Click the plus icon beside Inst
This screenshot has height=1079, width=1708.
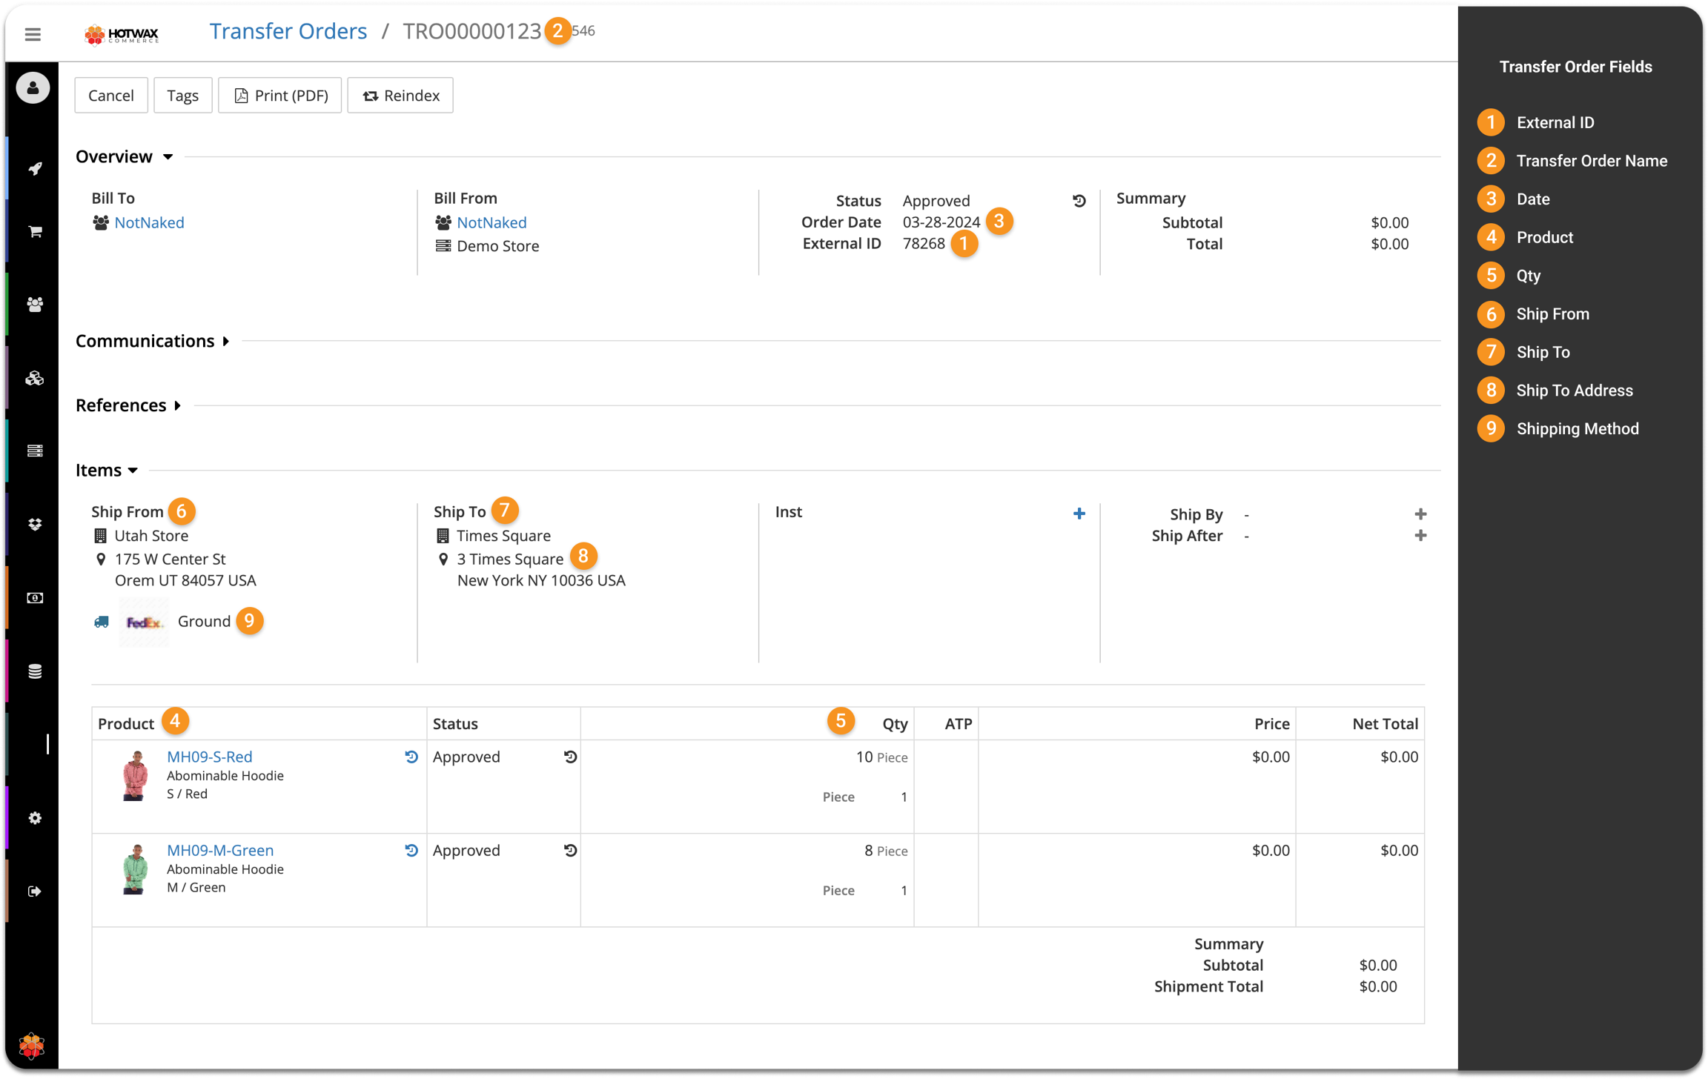point(1079,514)
